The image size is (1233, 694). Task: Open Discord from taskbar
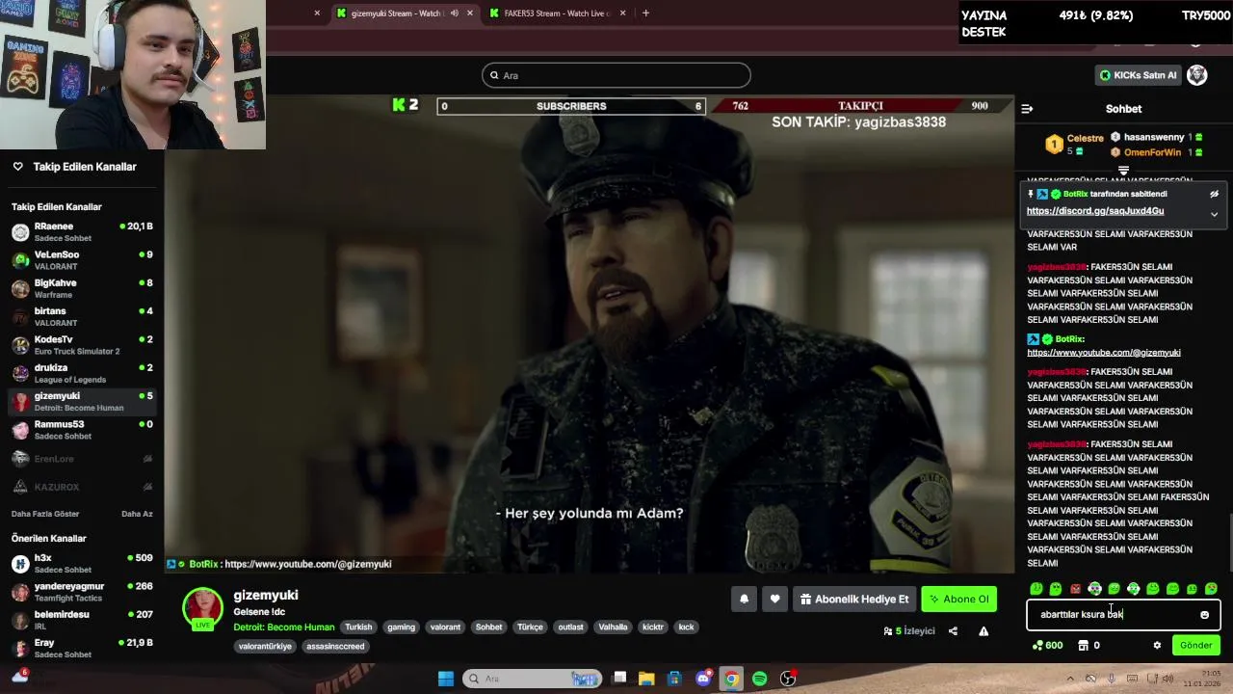point(703,679)
